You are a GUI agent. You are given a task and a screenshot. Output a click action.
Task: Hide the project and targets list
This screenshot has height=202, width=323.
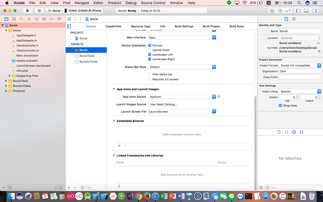pos(69,26)
